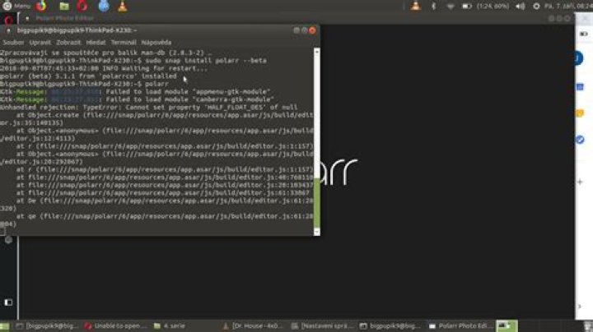Click the Polarr Photo Editor window title
This screenshot has height=332, width=593.
[x=65, y=18]
